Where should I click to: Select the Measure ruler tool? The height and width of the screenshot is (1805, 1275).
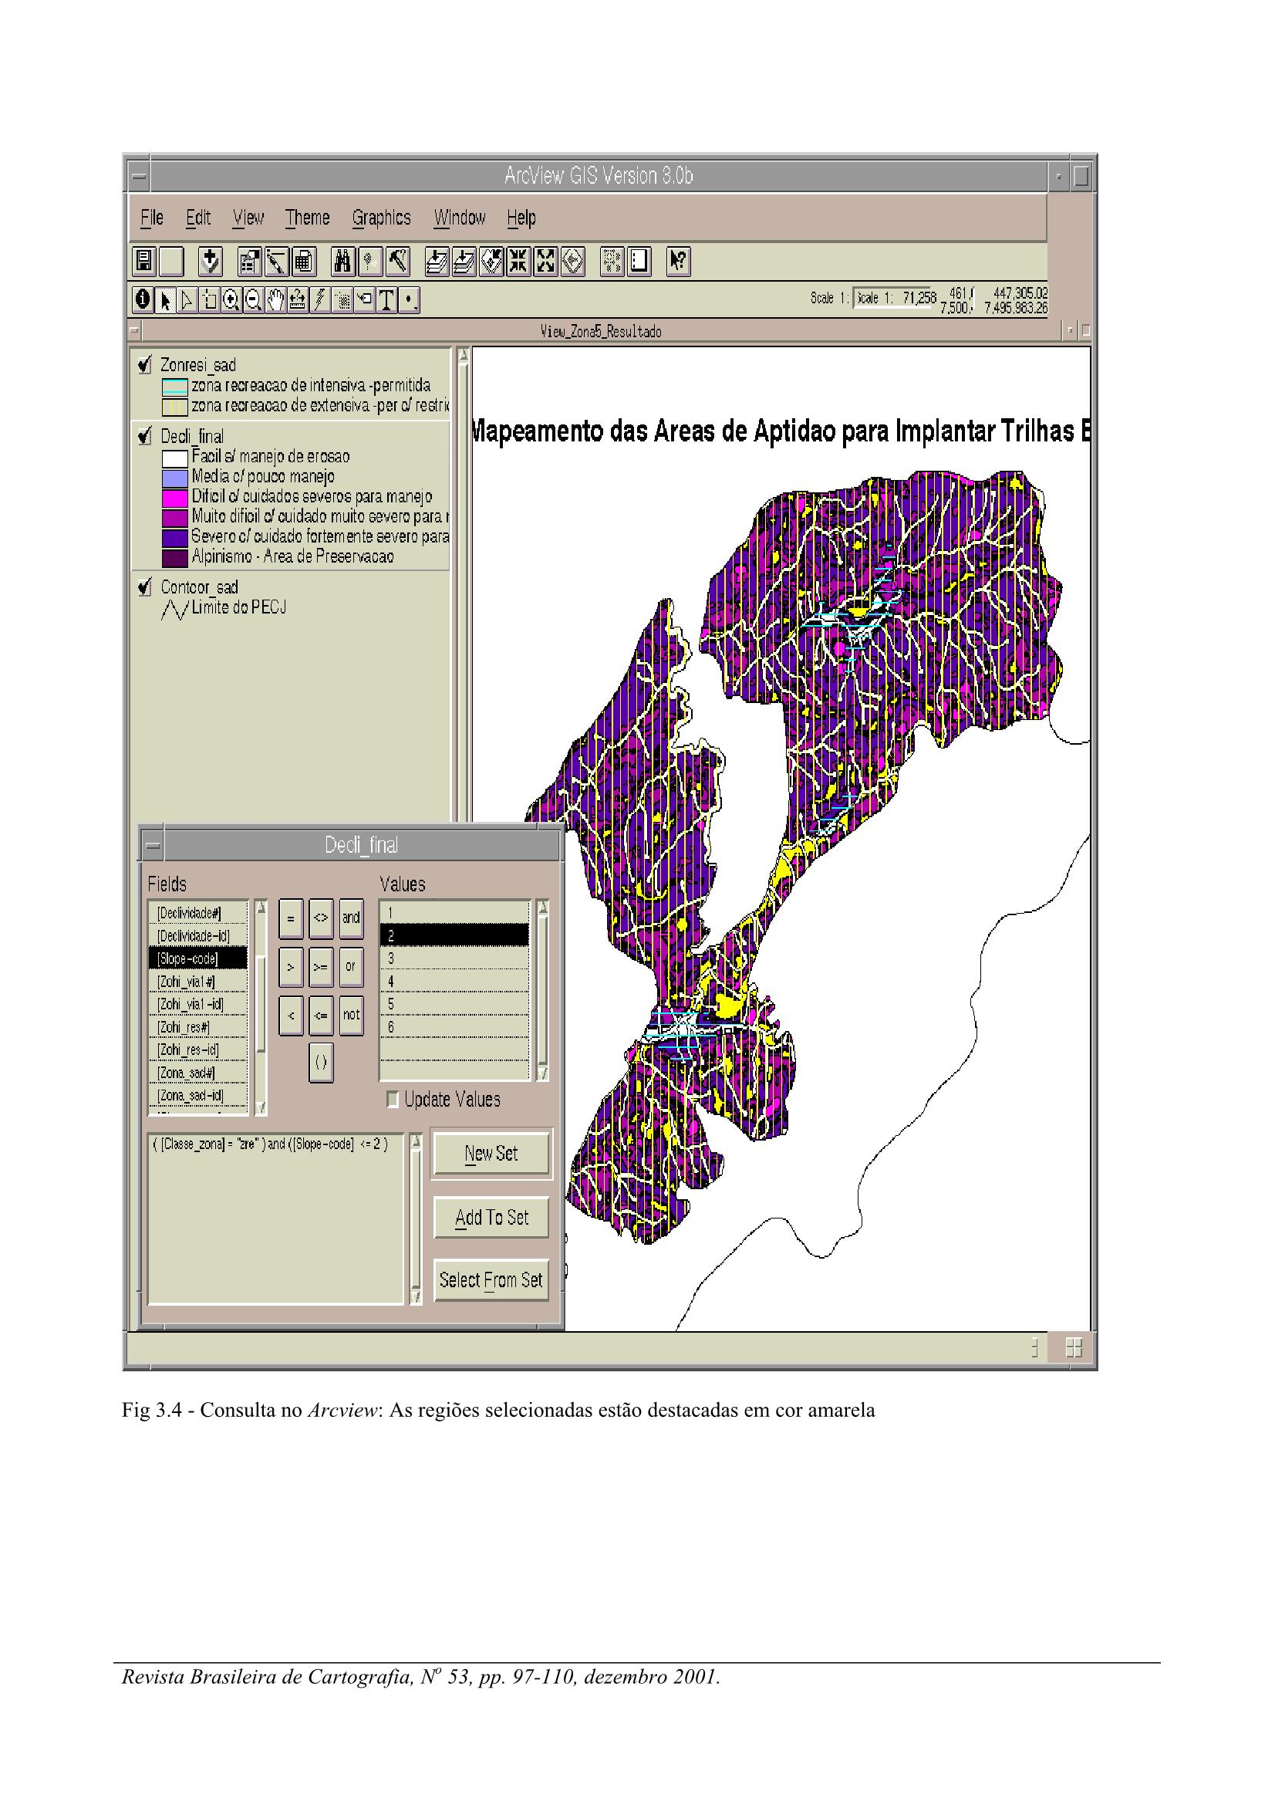297,300
